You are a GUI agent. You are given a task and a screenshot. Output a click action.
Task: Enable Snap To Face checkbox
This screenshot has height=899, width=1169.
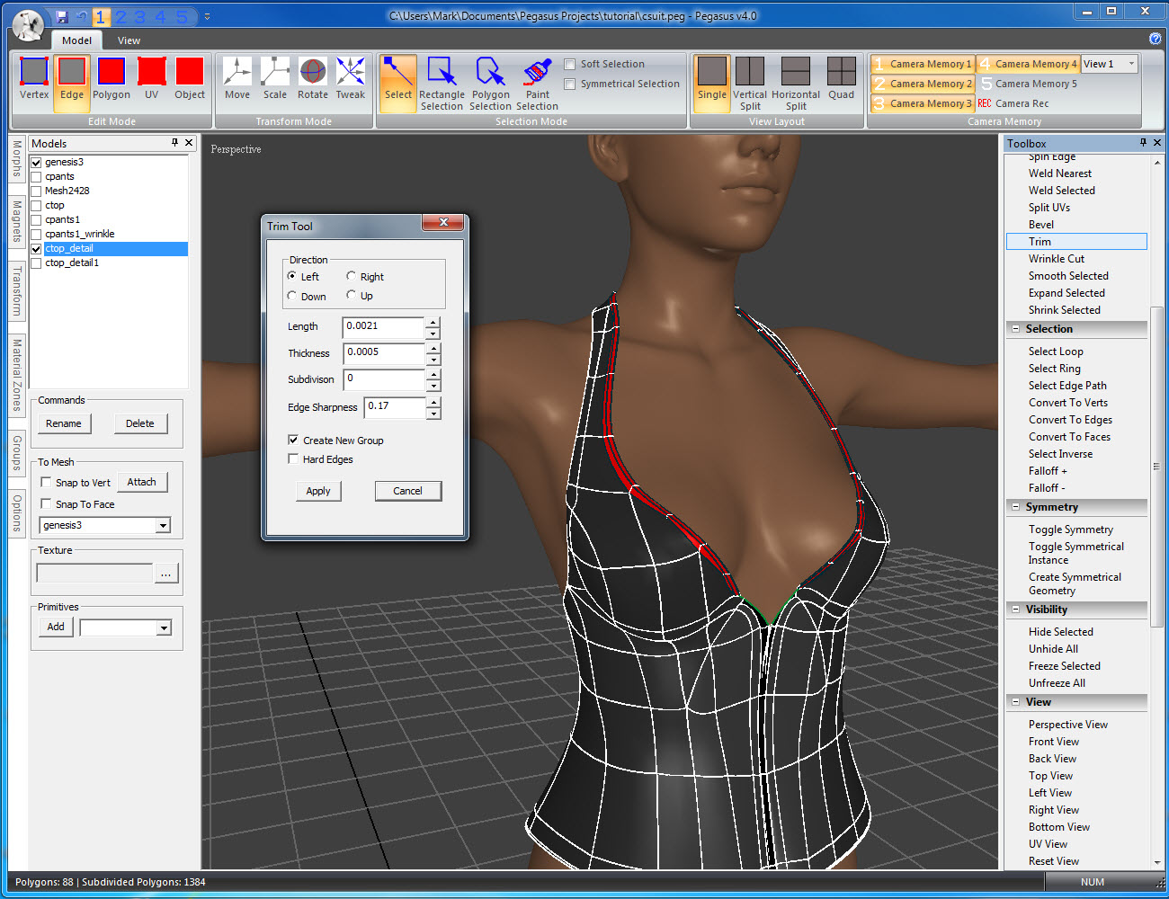coord(46,503)
